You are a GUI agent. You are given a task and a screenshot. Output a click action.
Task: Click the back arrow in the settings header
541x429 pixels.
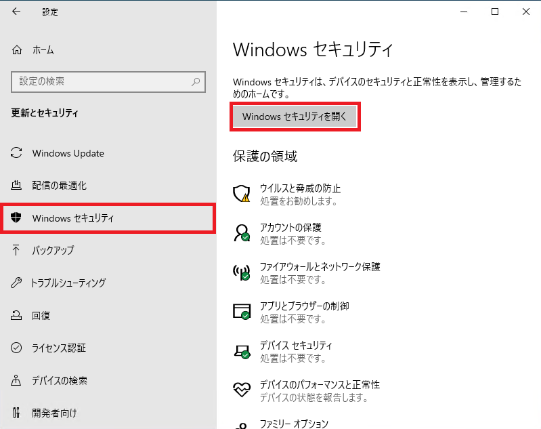point(16,12)
